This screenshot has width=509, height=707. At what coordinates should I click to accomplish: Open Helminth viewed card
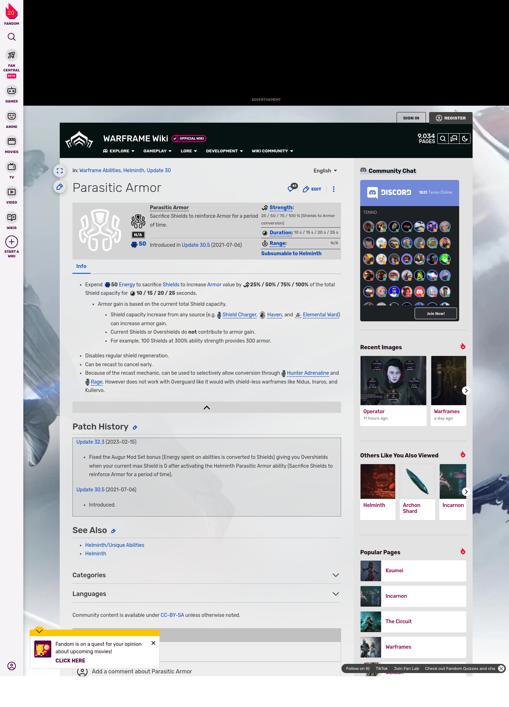pyautogui.click(x=378, y=492)
